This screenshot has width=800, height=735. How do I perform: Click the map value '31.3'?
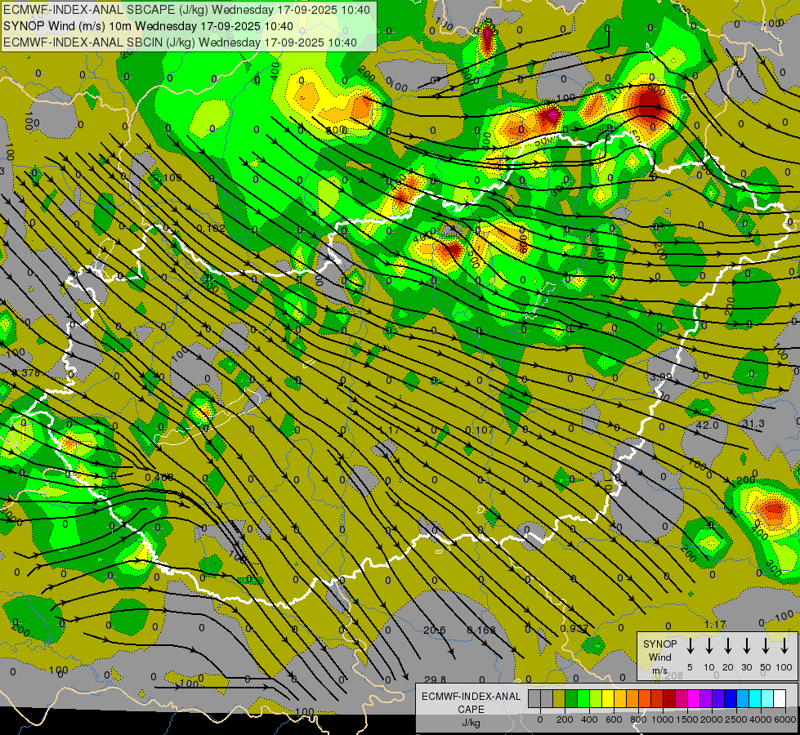(753, 423)
